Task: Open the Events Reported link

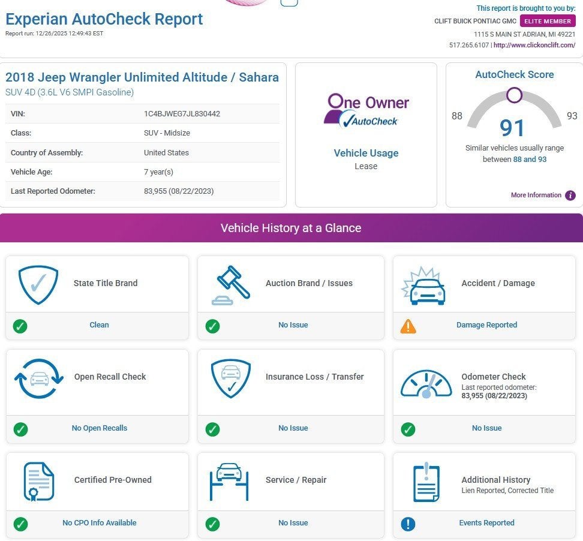Action: 486,523
